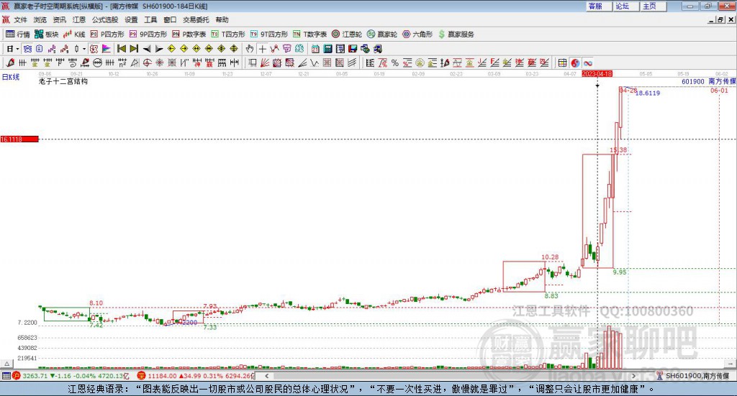Click the horizontal scrollbar left arrow
737x396 pixels.
tap(266, 376)
